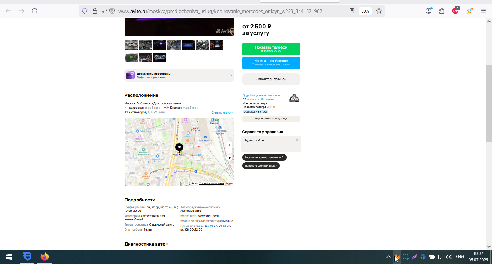Open the 10 отзывов reviews link
This screenshot has width=492, height=264.
(268, 99)
